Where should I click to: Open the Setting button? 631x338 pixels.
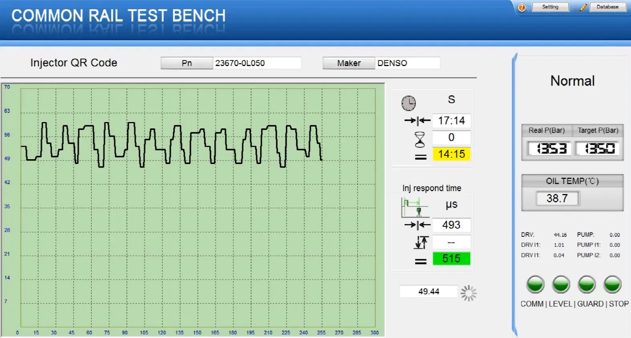point(550,7)
